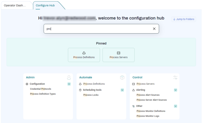Collapse the Configuration section chevron

(x=69, y=84)
